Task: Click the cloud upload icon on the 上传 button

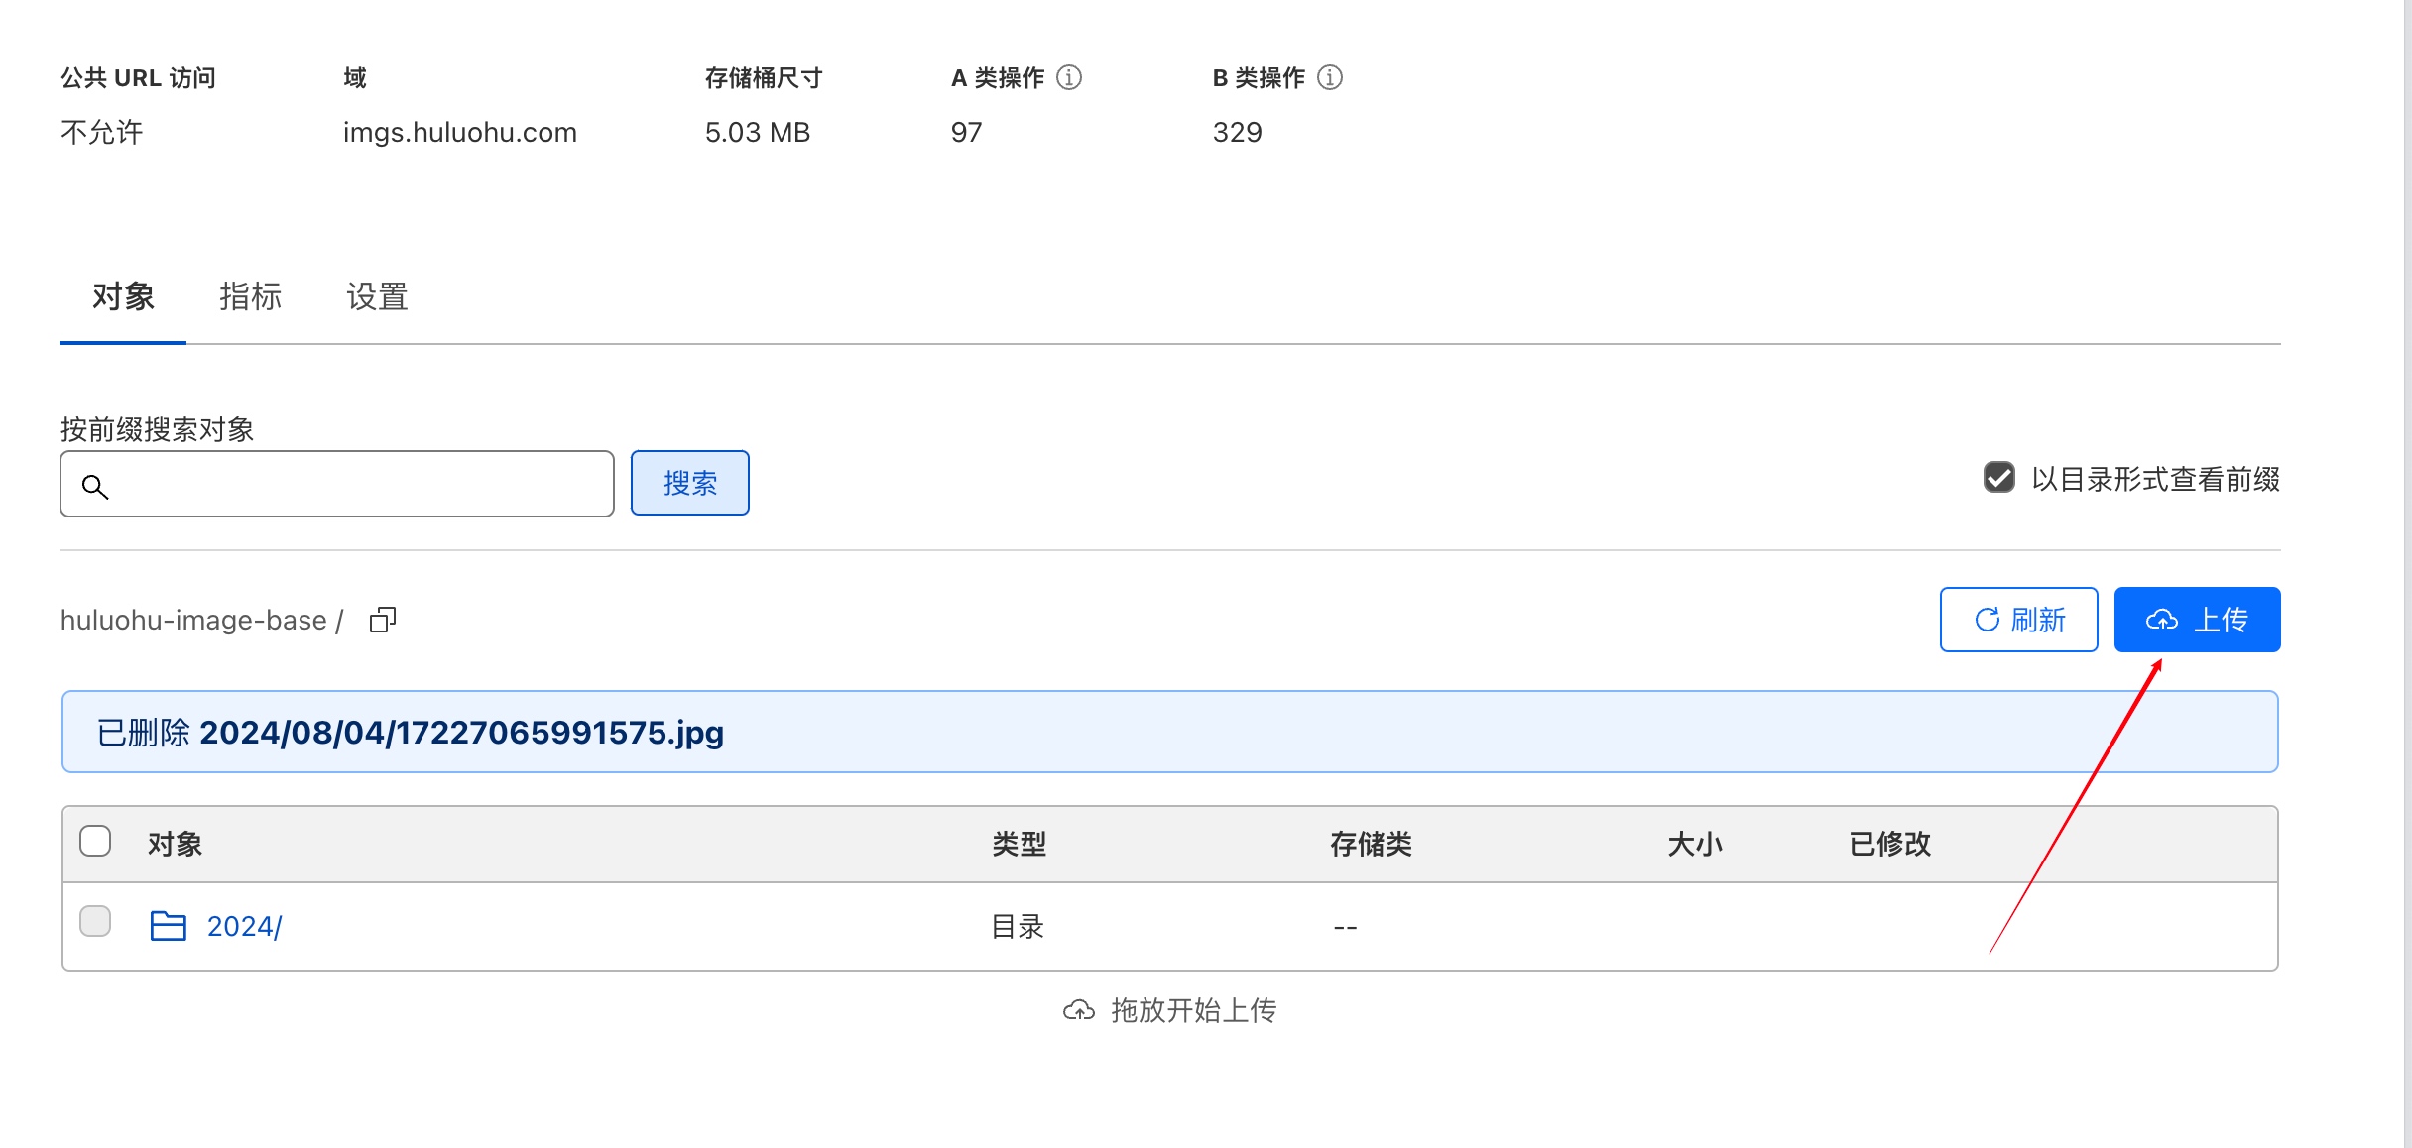Action: [2162, 619]
